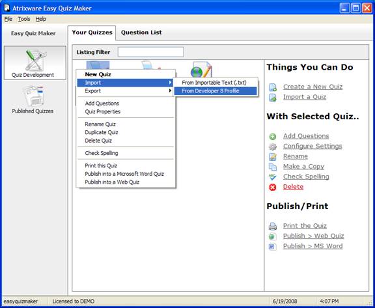This screenshot has height=308, width=375.
Task: Click the app icon in the title bar
Action: (7, 8)
